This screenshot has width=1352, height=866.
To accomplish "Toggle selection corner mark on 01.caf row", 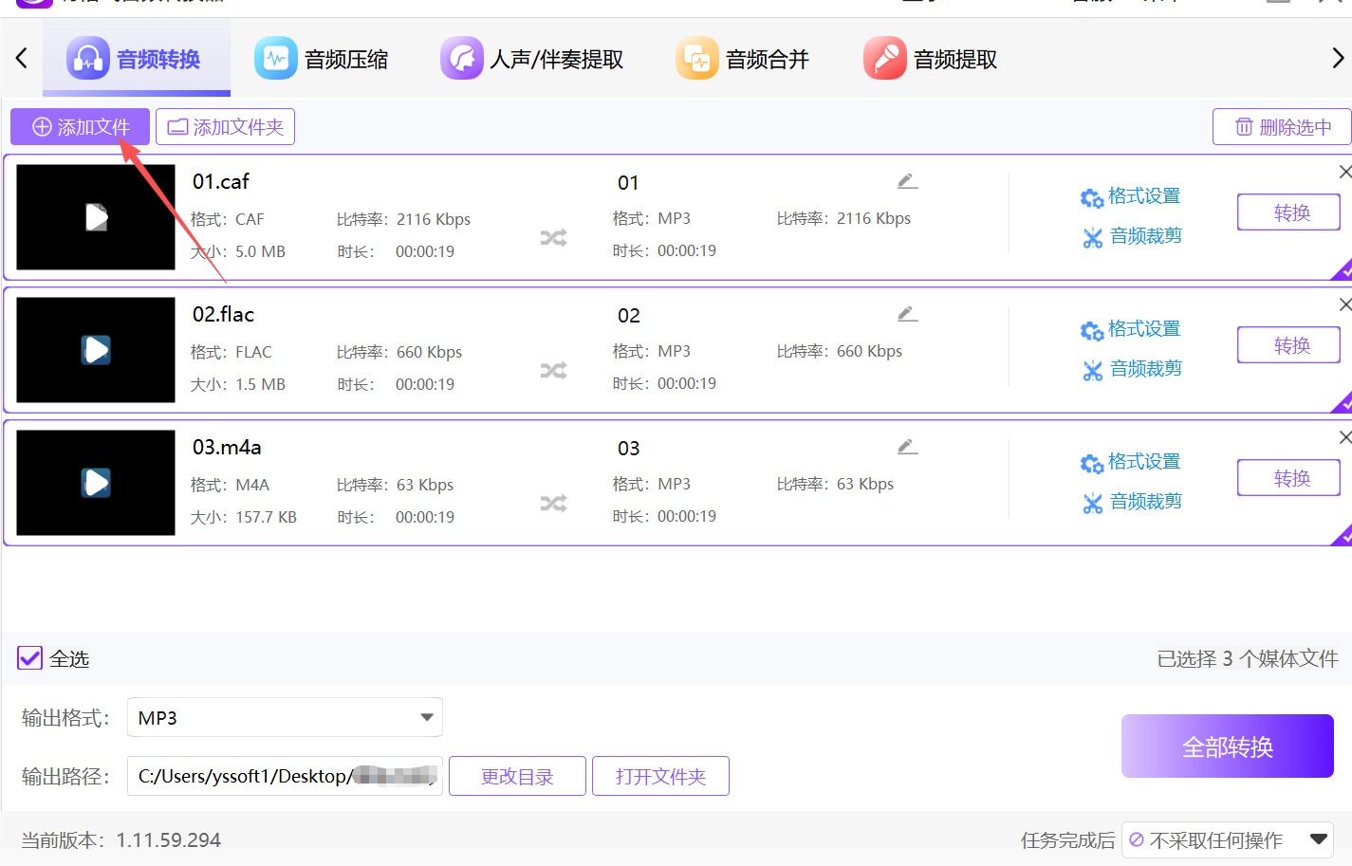I will pyautogui.click(x=1343, y=271).
